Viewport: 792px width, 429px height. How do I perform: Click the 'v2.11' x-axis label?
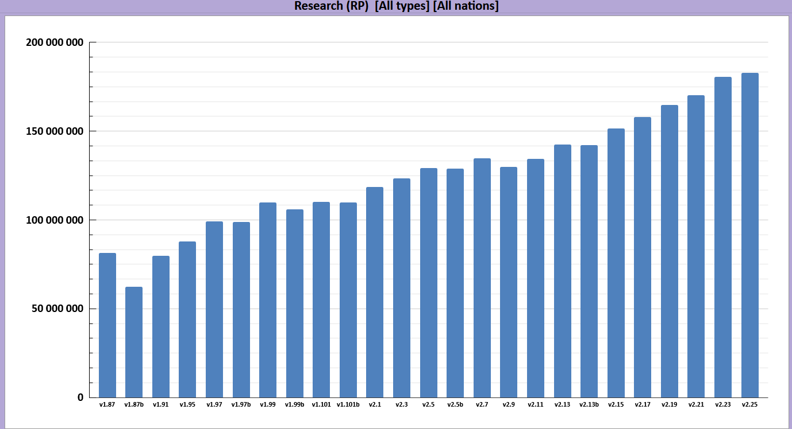(536, 405)
